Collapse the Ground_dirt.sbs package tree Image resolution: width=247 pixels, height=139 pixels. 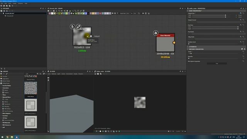tap(1, 14)
